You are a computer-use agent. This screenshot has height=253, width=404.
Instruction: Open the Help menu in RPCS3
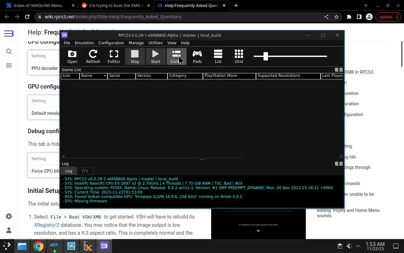pos(185,43)
